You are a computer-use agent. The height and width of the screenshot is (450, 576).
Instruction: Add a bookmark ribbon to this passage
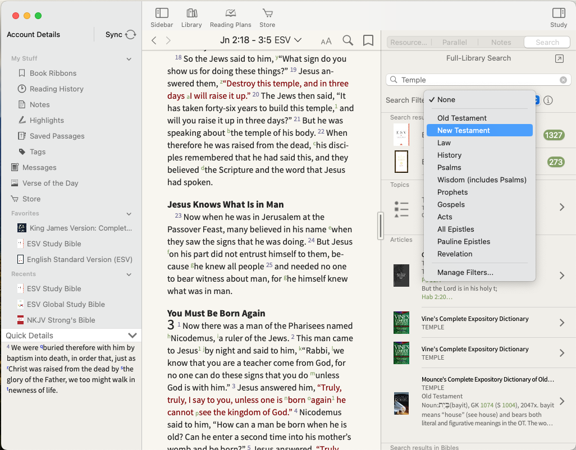pos(368,40)
